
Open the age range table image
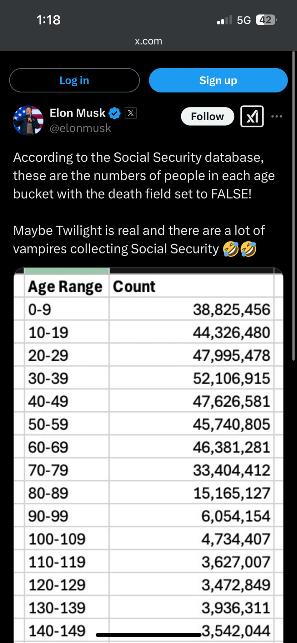coord(148,455)
